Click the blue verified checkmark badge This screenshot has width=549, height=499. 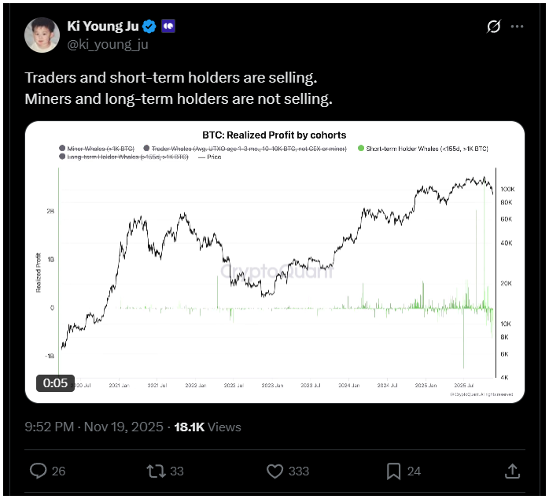[149, 25]
